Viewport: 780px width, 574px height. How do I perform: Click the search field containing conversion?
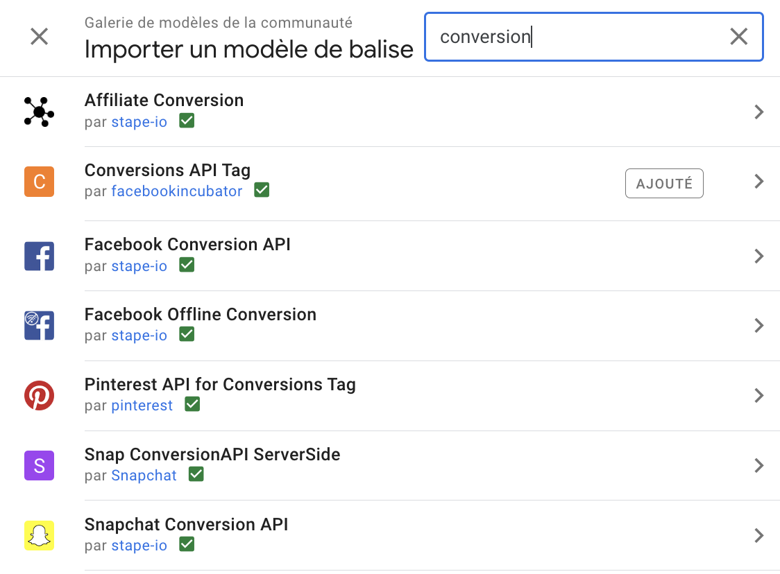click(x=576, y=37)
